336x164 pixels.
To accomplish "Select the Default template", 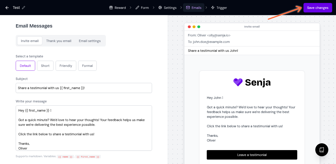I will [25, 66].
